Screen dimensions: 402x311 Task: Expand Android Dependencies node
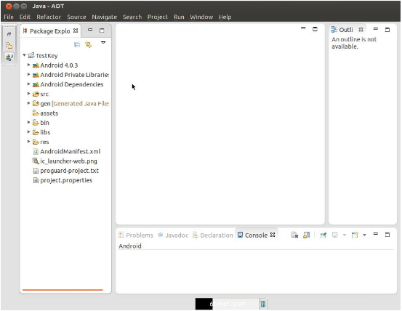(x=29, y=84)
